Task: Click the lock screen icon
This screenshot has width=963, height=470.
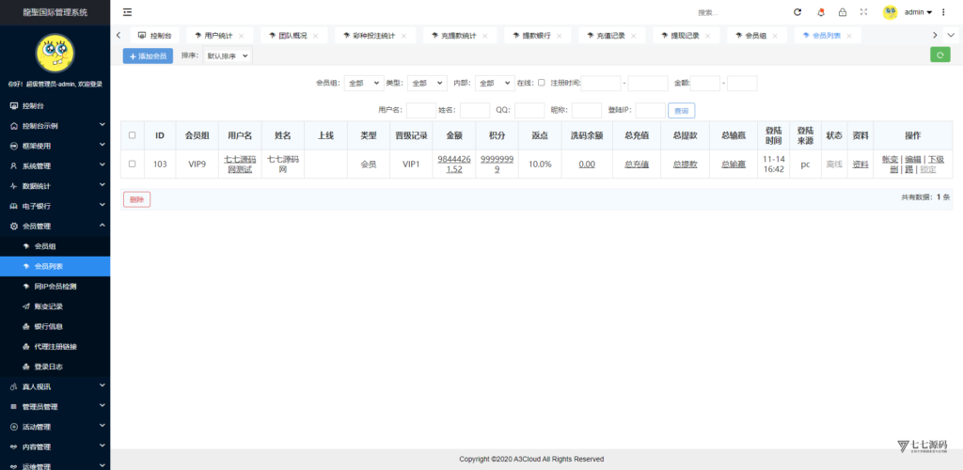Action: pyautogui.click(x=843, y=12)
